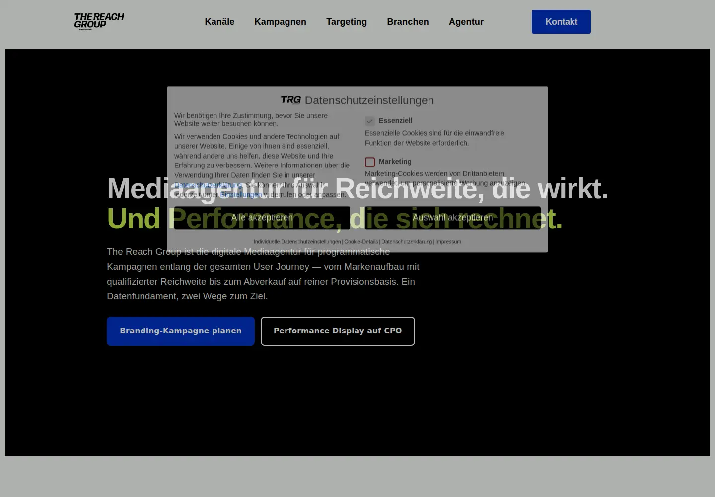Open the Impressum link
This screenshot has width=715, height=497.
pos(448,242)
